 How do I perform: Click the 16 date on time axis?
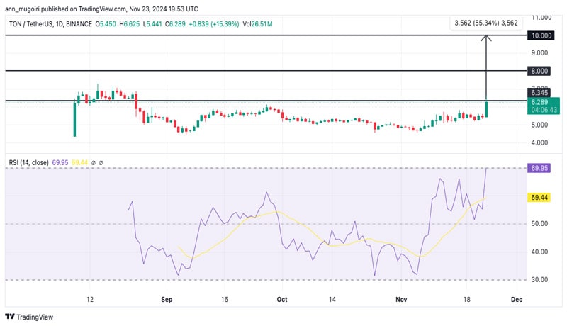click(225, 299)
